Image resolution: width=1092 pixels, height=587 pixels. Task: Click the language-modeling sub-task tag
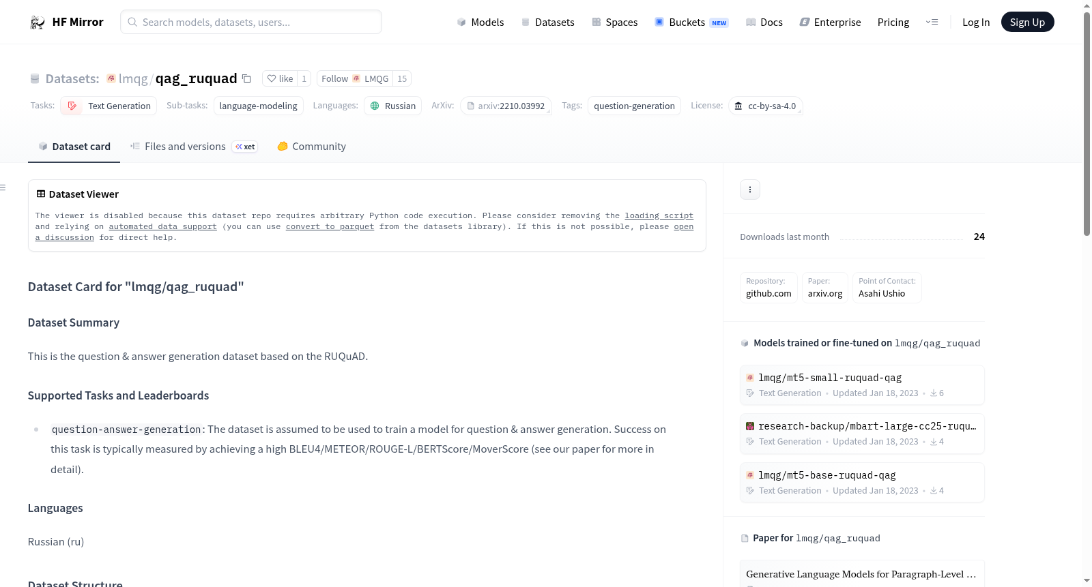[x=259, y=106]
